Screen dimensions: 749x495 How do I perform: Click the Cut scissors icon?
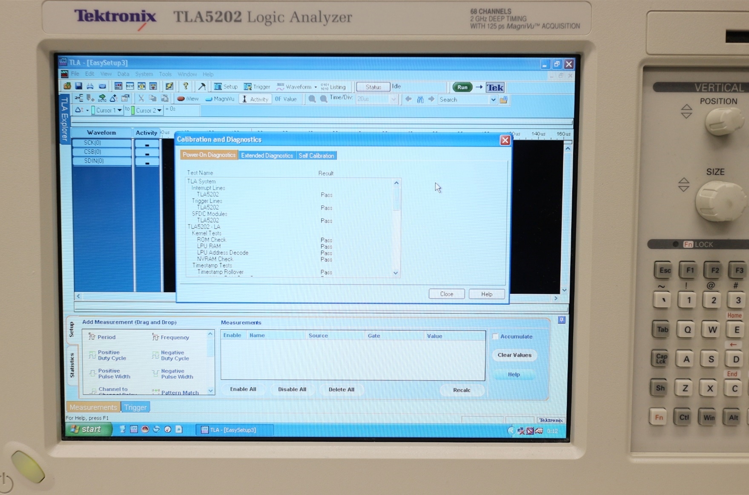click(x=141, y=98)
